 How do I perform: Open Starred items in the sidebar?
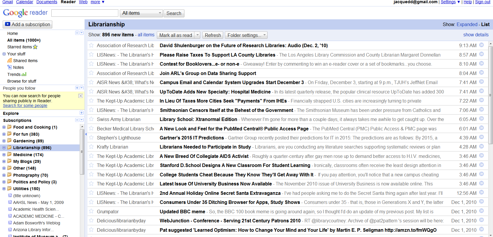(x=22, y=47)
